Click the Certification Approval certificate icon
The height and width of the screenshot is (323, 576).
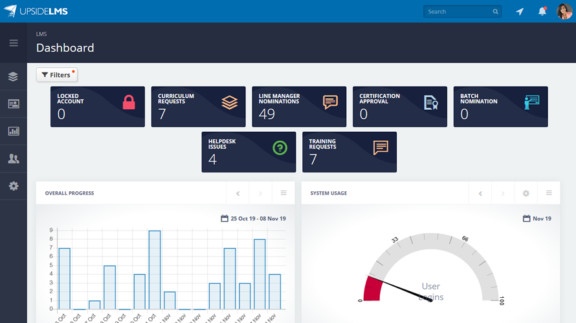pos(431,102)
